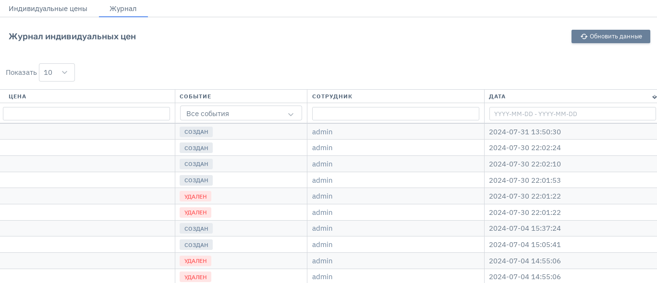The height and width of the screenshot is (283, 657).
Task: Open the Показать rows count dropdown
Action: click(57, 72)
